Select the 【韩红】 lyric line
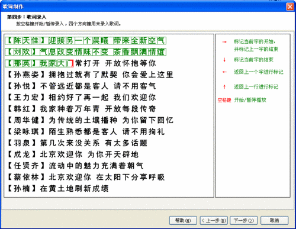 pyautogui.click(x=81, y=109)
